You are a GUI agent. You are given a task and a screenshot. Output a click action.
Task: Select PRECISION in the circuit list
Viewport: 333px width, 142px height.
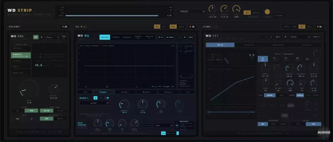point(21,48)
